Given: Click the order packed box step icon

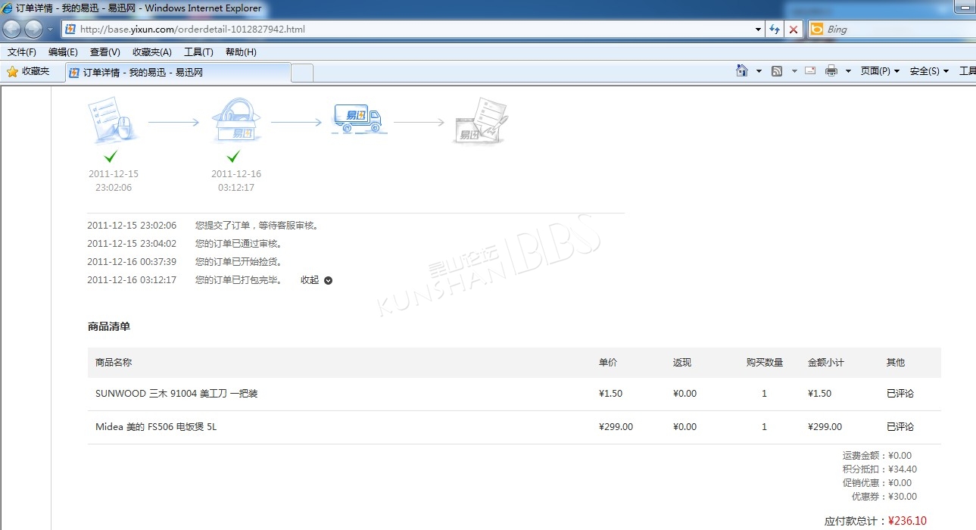Looking at the screenshot, I should [236, 120].
